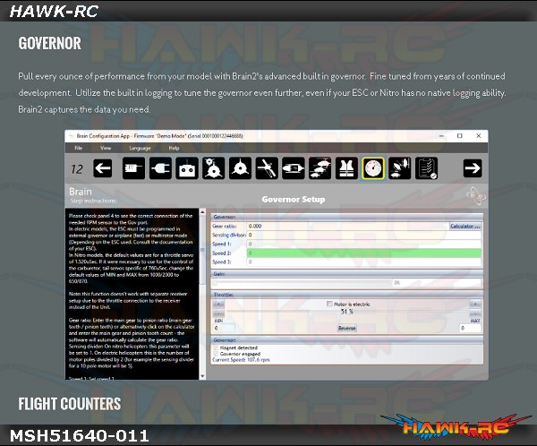The image size is (537, 446).
Task: Click the throttle Reverse button
Action: point(347,328)
